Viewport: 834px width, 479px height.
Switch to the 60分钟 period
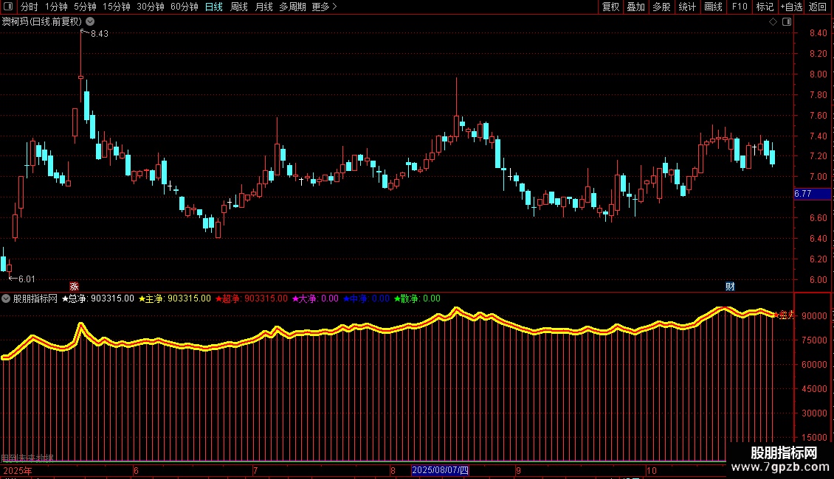coord(185,7)
